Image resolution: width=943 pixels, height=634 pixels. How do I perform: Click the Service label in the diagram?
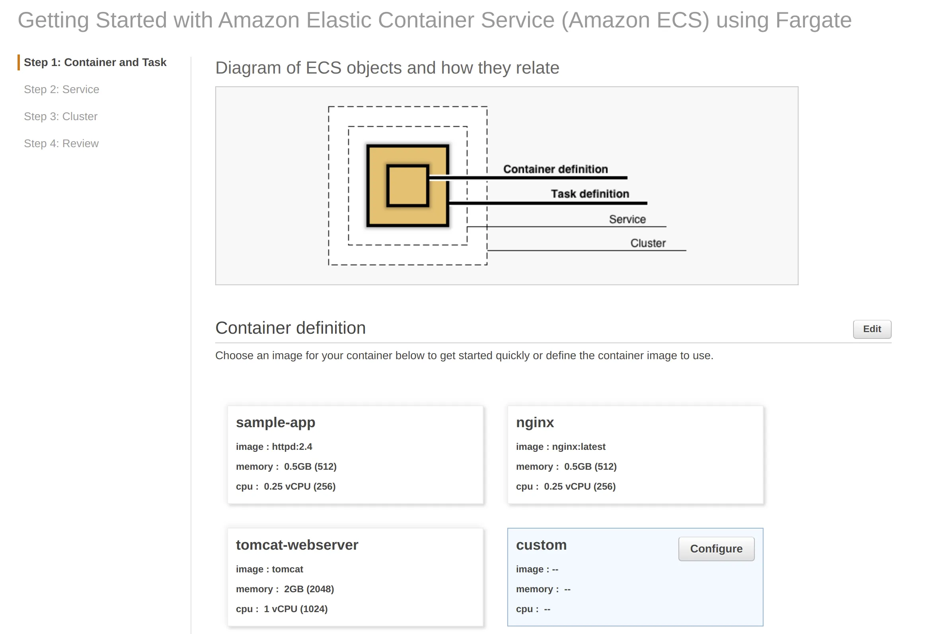tap(627, 219)
